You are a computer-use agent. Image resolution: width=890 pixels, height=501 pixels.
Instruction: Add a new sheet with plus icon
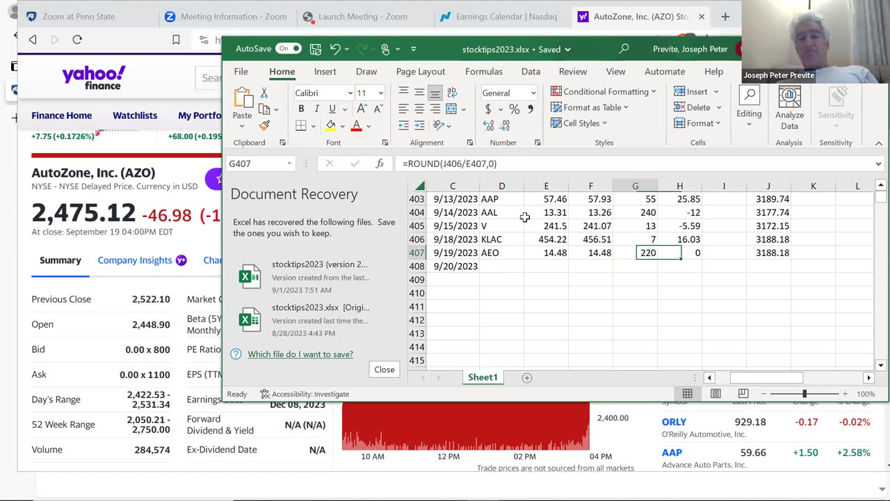click(527, 377)
